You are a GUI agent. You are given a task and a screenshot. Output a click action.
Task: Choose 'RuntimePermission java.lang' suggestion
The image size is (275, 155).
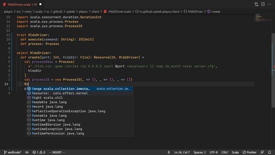[80, 133]
